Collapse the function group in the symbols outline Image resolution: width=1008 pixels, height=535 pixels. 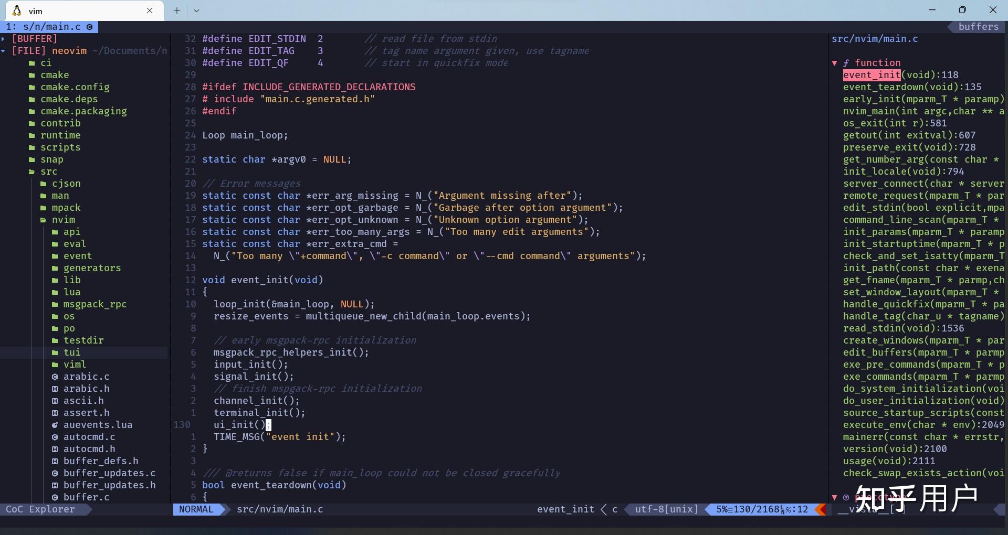835,62
